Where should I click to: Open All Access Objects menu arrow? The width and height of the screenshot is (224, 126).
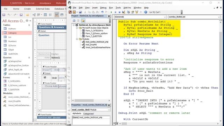(27, 21)
